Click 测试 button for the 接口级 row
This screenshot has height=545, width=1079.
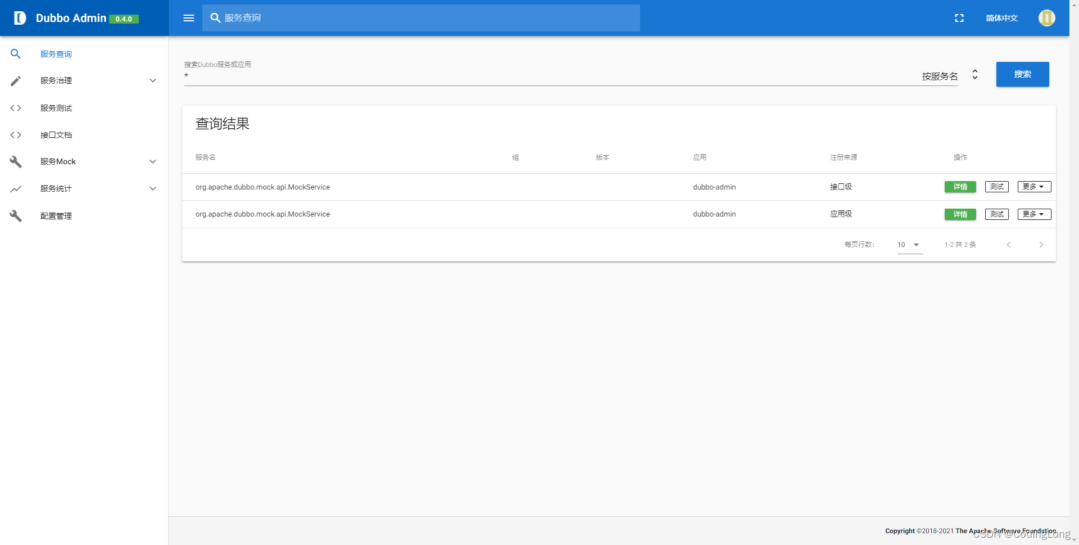(997, 187)
